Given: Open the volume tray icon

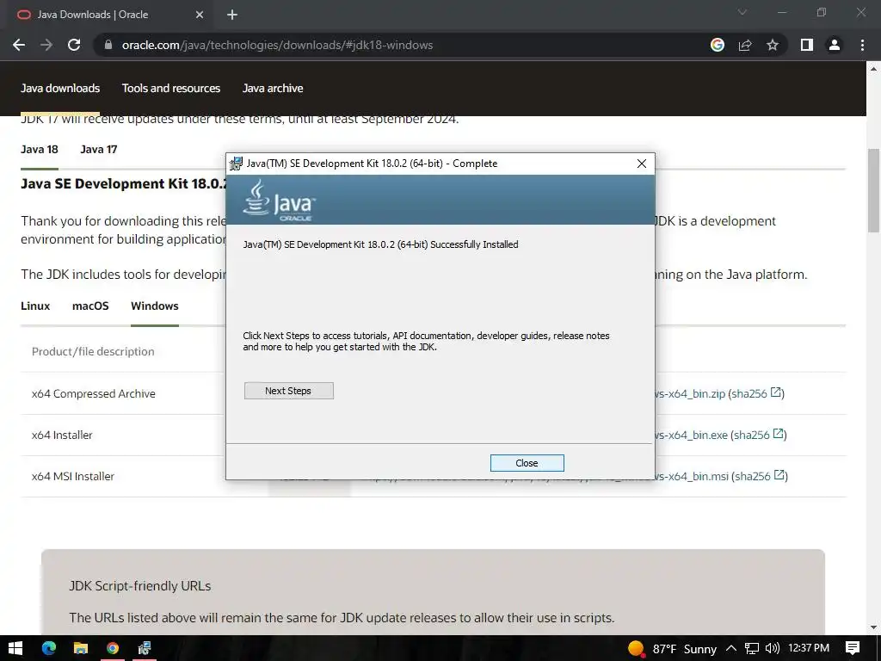Looking at the screenshot, I should (x=772, y=648).
